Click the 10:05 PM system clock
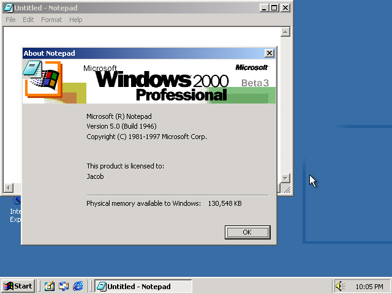 tap(369, 287)
